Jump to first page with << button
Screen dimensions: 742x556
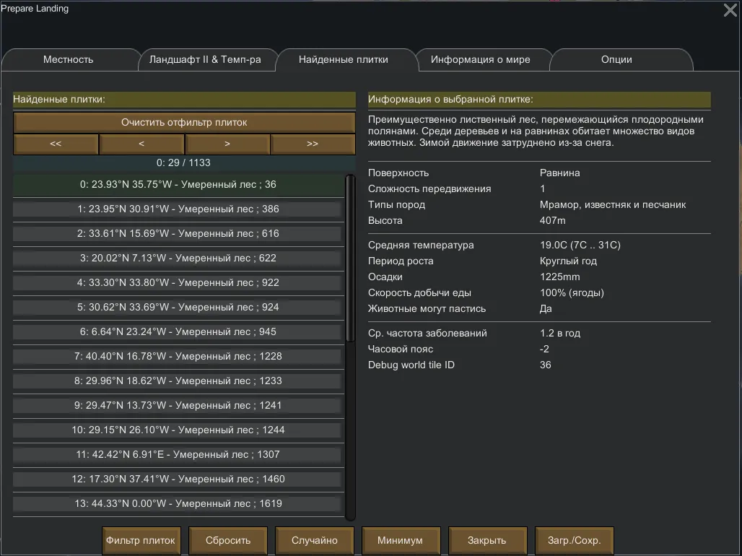pyautogui.click(x=56, y=144)
